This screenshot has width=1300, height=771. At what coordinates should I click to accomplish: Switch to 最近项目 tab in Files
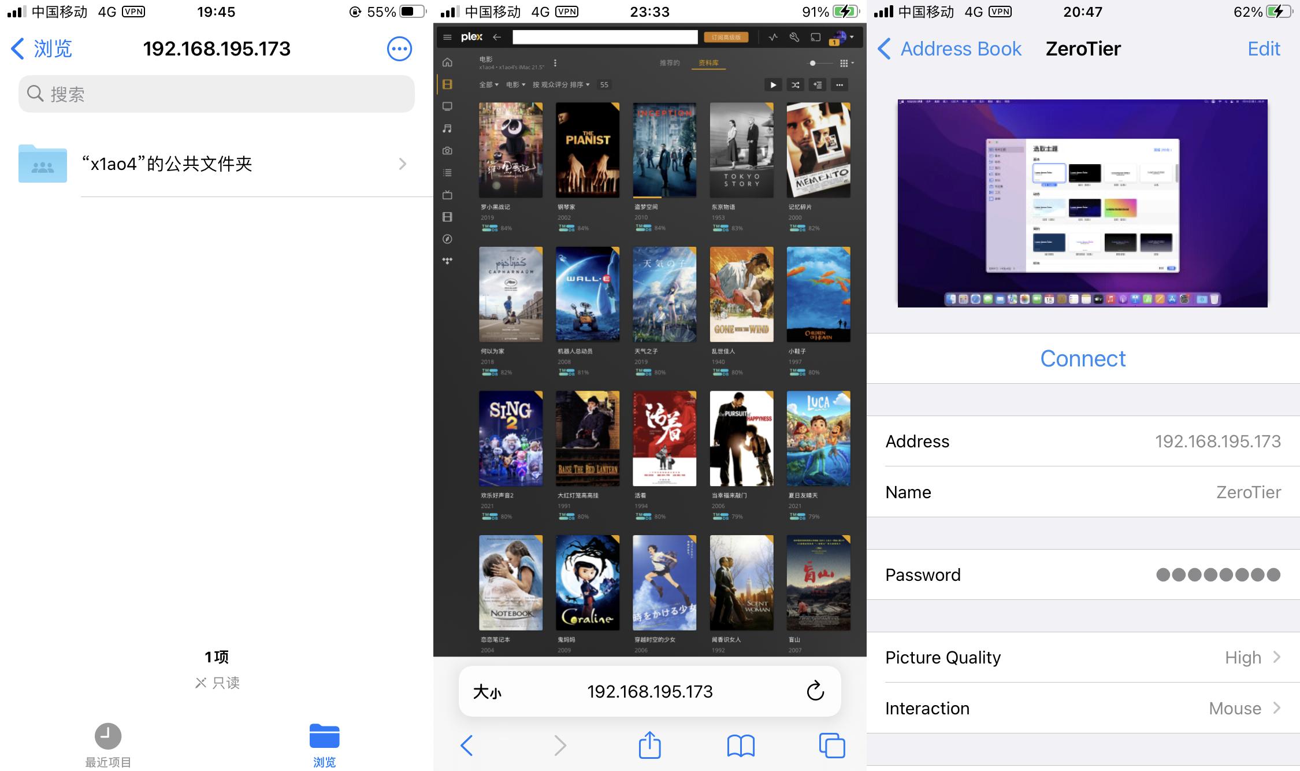pos(108,746)
